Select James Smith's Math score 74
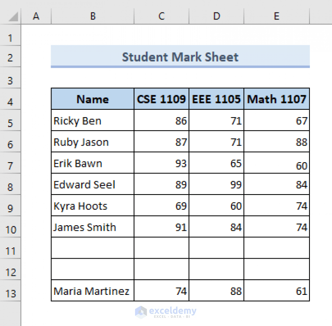 coord(277,227)
